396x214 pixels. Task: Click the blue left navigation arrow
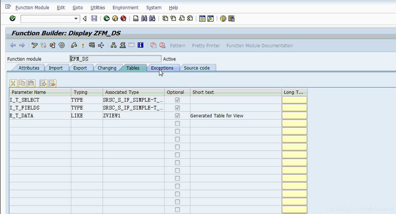[13, 45]
